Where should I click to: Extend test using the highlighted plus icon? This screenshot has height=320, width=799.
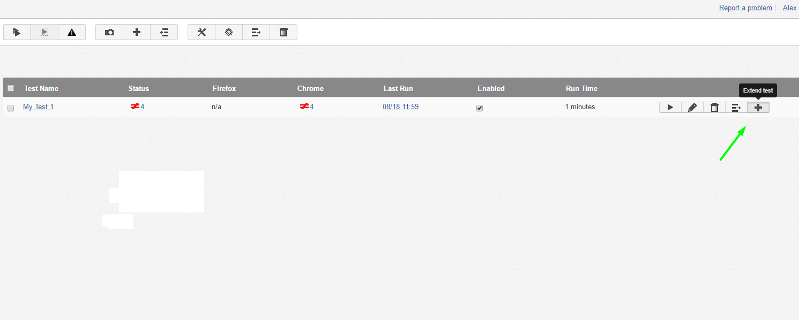[x=758, y=107]
